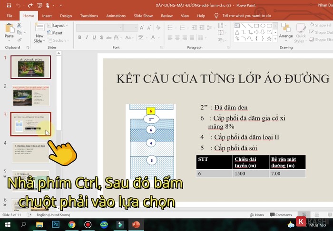
Task: Open the spell check icon in status bar
Action: coord(29,215)
